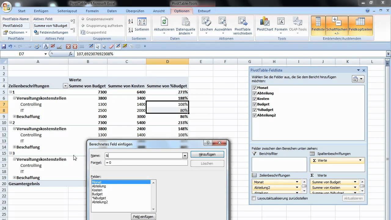Open Werte column label dropdown
Viewport: 391px width, 220px height.
pyautogui.click(x=360, y=160)
